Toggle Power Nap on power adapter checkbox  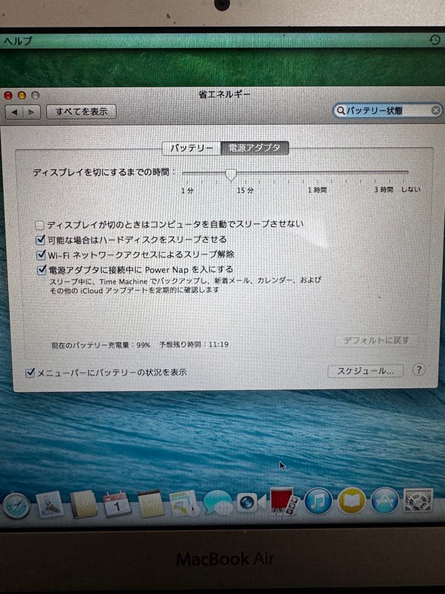[x=42, y=269]
